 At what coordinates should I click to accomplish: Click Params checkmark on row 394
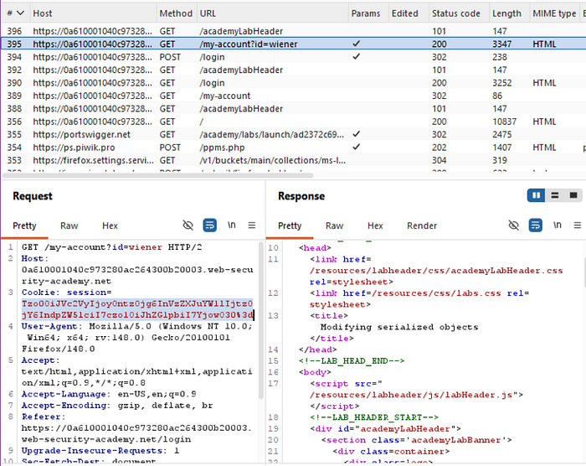coord(356,56)
